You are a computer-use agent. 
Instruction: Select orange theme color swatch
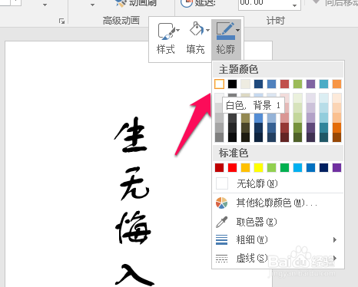[337, 84]
